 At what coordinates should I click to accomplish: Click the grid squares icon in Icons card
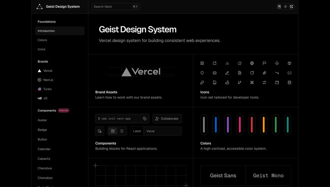point(202,63)
